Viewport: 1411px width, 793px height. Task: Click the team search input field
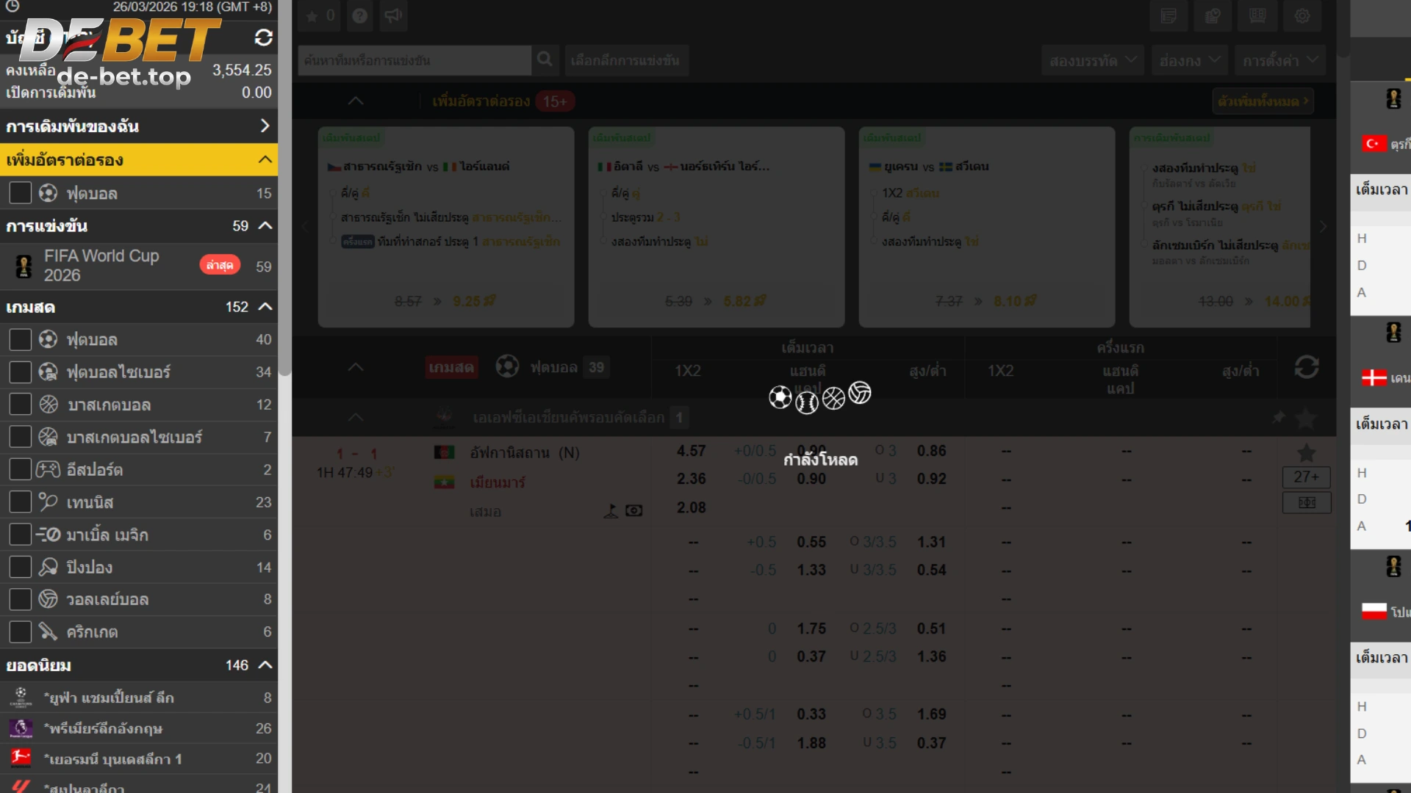414,60
